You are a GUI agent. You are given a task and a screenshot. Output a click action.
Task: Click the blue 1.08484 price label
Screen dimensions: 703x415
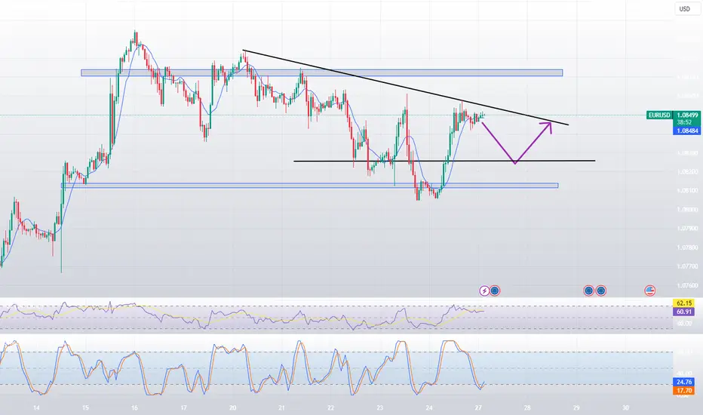point(687,131)
